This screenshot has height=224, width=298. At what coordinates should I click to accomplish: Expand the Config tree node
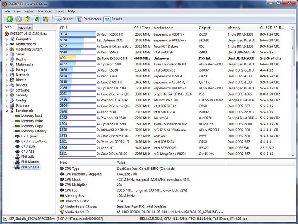coord(7,101)
